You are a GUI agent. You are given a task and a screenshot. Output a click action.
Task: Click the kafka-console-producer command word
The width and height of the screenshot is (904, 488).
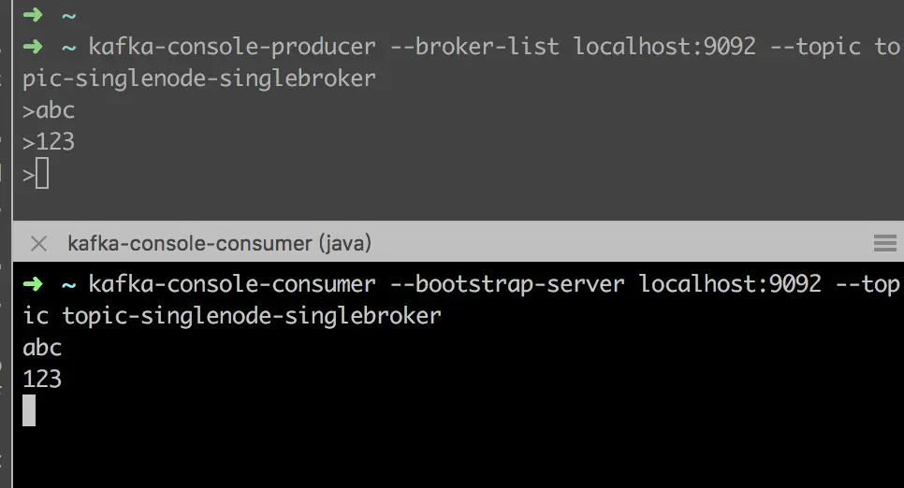(x=232, y=47)
